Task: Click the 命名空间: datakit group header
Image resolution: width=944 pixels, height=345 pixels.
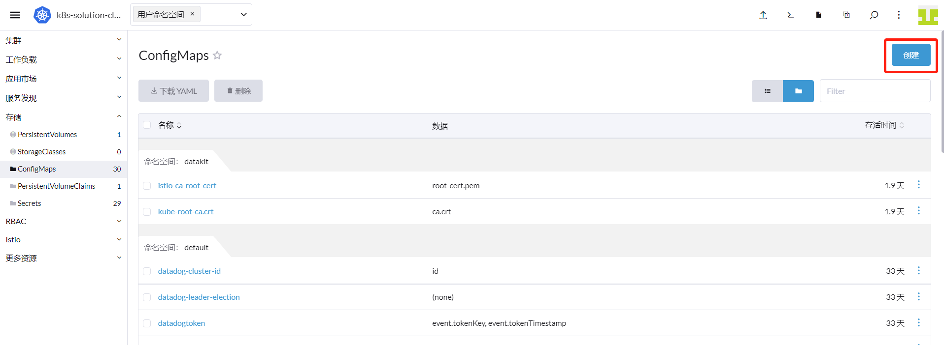Action: coord(176,161)
